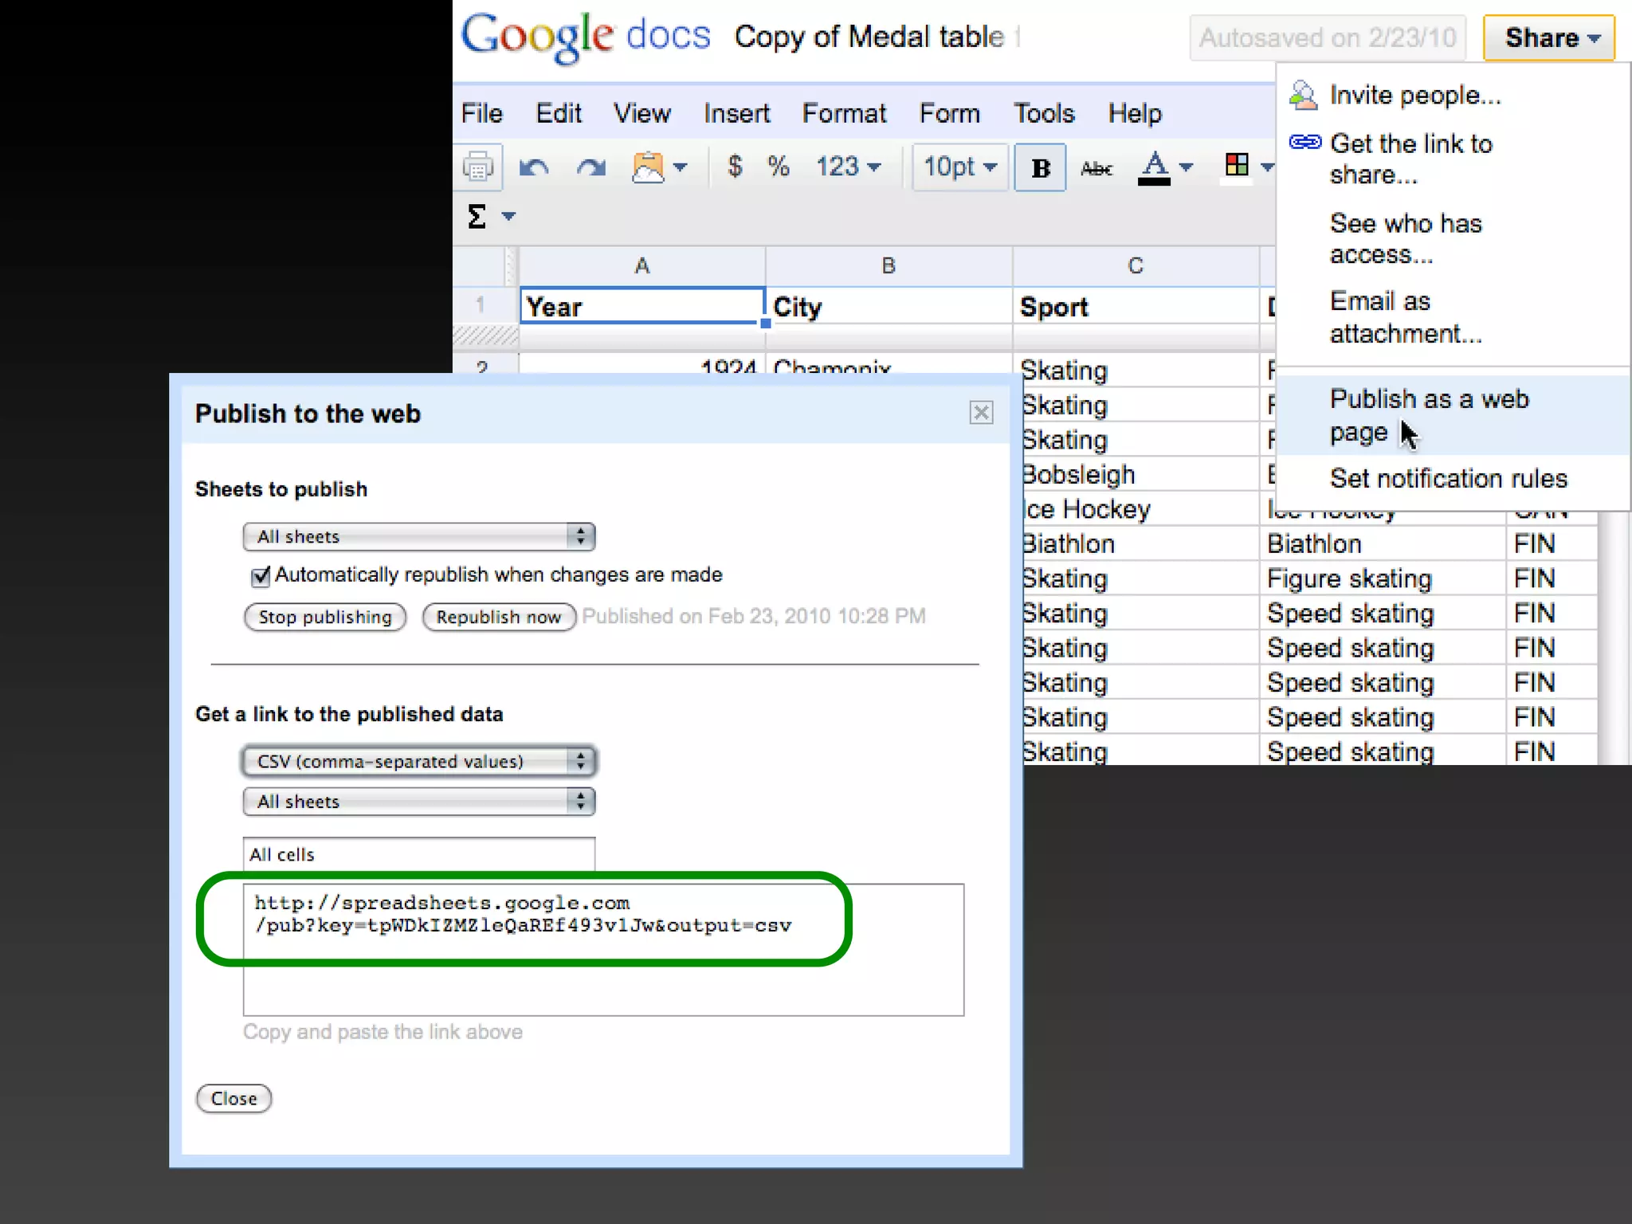
Task: Click the Google docs logo
Action: [586, 36]
